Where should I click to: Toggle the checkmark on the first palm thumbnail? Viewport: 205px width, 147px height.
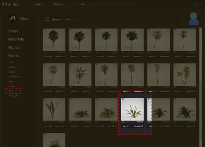coord(44,29)
